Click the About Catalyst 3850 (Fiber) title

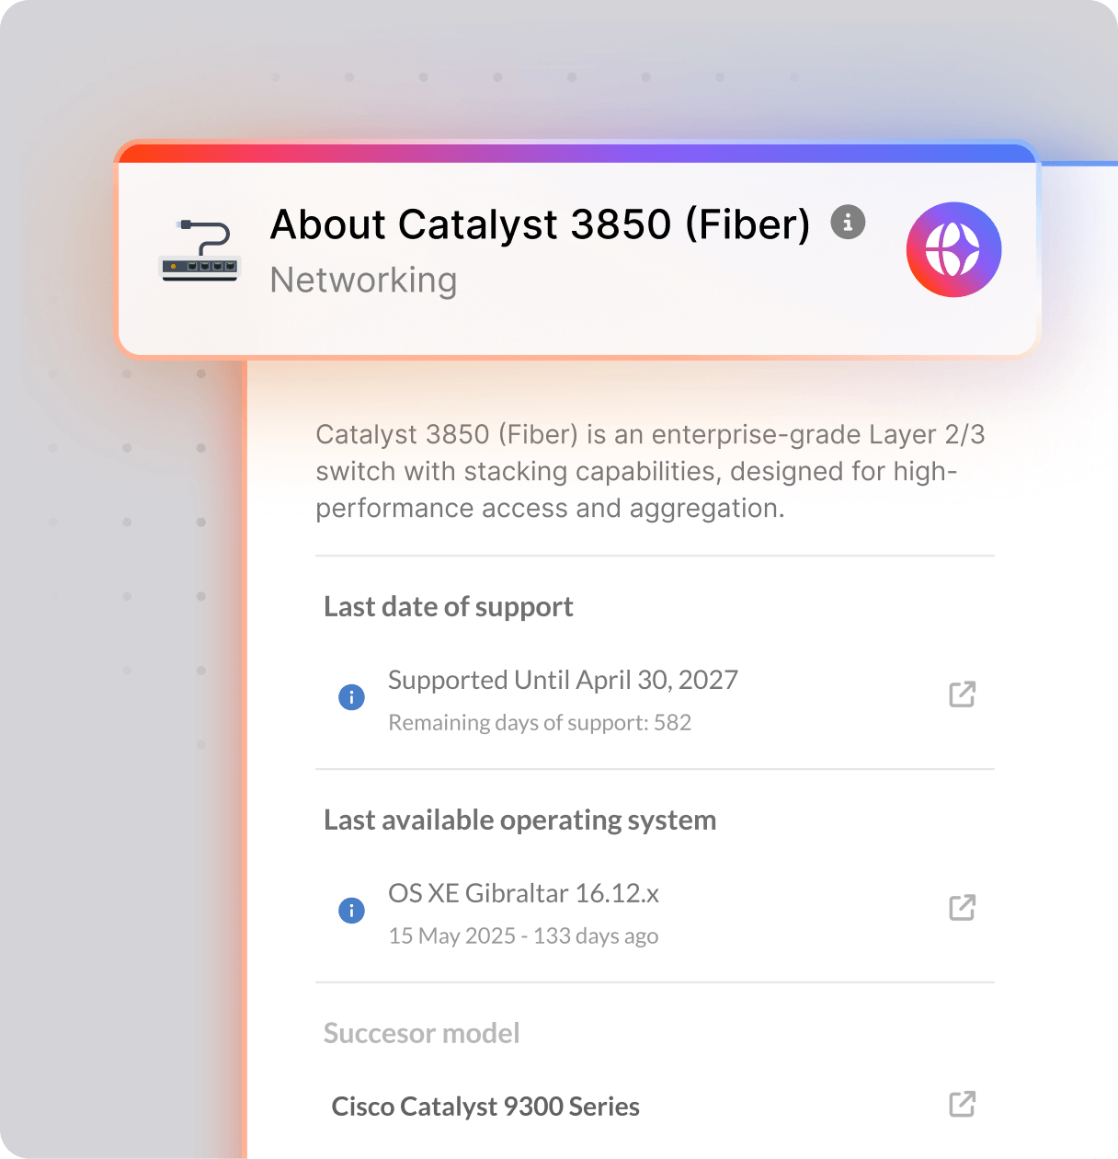[540, 224]
